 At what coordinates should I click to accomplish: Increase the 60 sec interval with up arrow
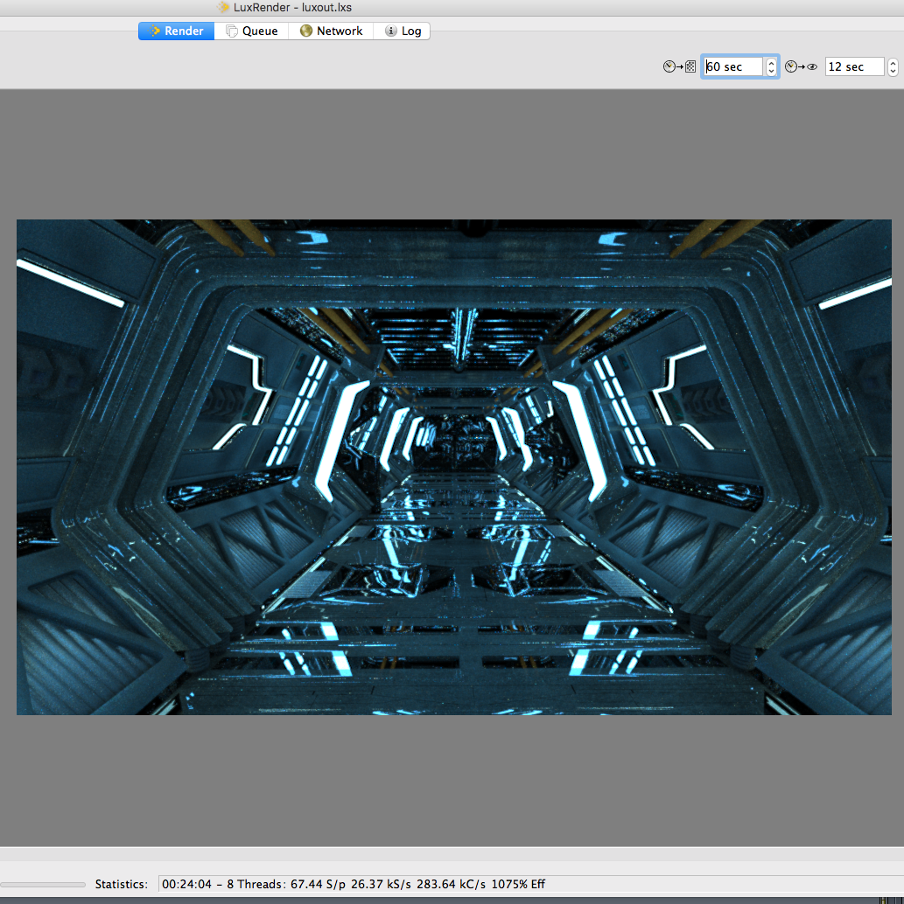771,62
